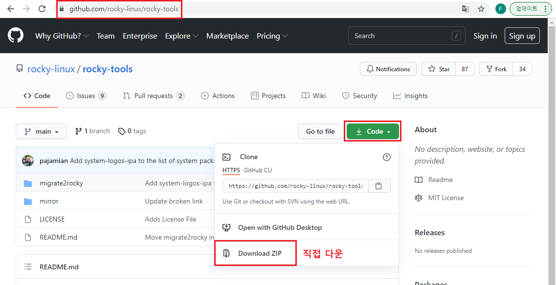Image resolution: width=556 pixels, height=285 pixels.
Task: Fork the repository with Fork button
Action: tap(496, 69)
